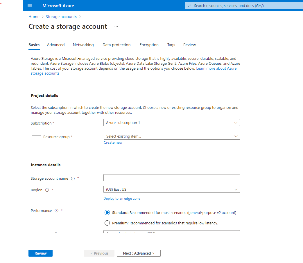Switch to the Advanced tab
Viewport: 303px width, 263px height.
pyautogui.click(x=56, y=45)
